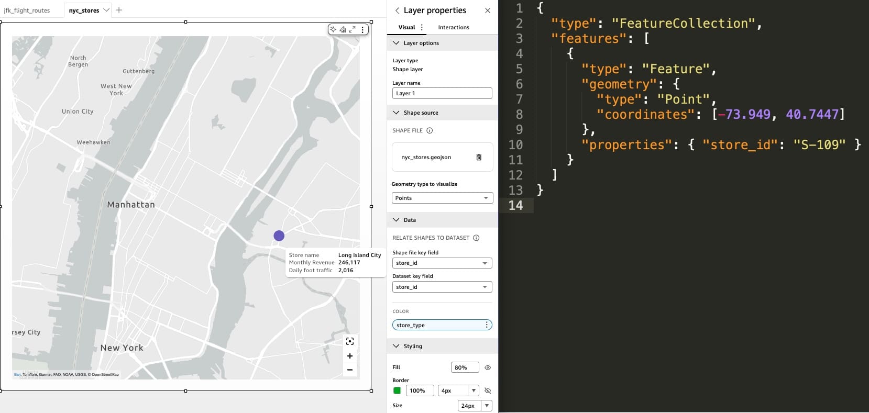
Task: Open the map visual's three-dot menu
Action: coord(362,29)
